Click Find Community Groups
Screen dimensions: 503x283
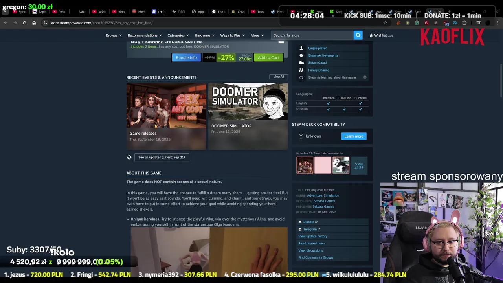316,257
